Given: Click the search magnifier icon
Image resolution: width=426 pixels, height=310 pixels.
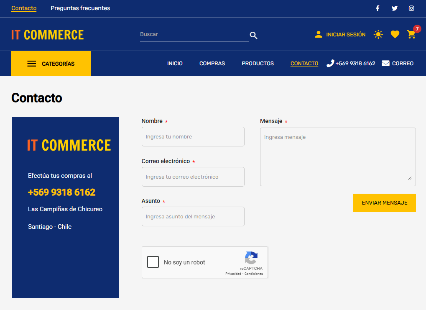Looking at the screenshot, I should pyautogui.click(x=253, y=36).
